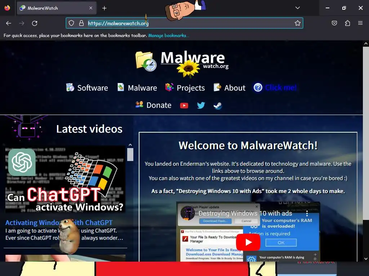369x276 pixels.
Task: Click the Malware watch.org site title
Action: click(x=194, y=60)
